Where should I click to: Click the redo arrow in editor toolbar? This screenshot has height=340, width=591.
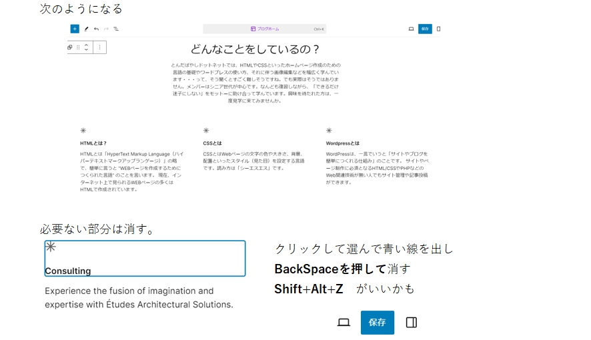[x=107, y=29]
